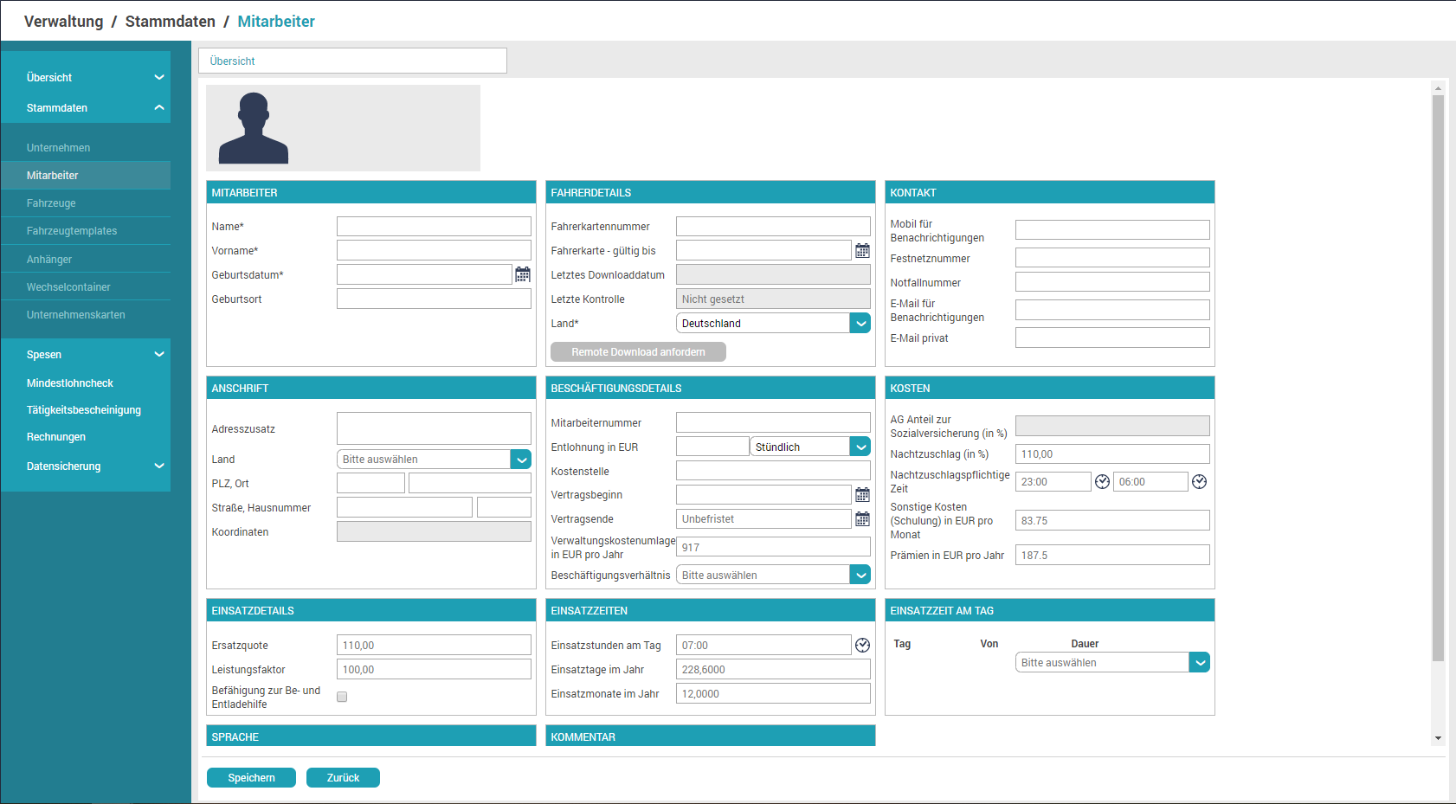The image size is (1456, 804).
Task: Click the Übersicht tab above the form
Action: [x=352, y=61]
